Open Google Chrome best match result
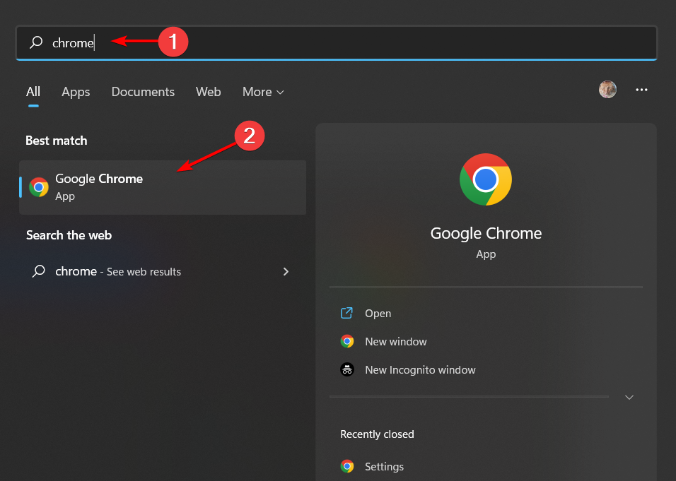Viewport: 676px width, 481px height. coord(163,187)
